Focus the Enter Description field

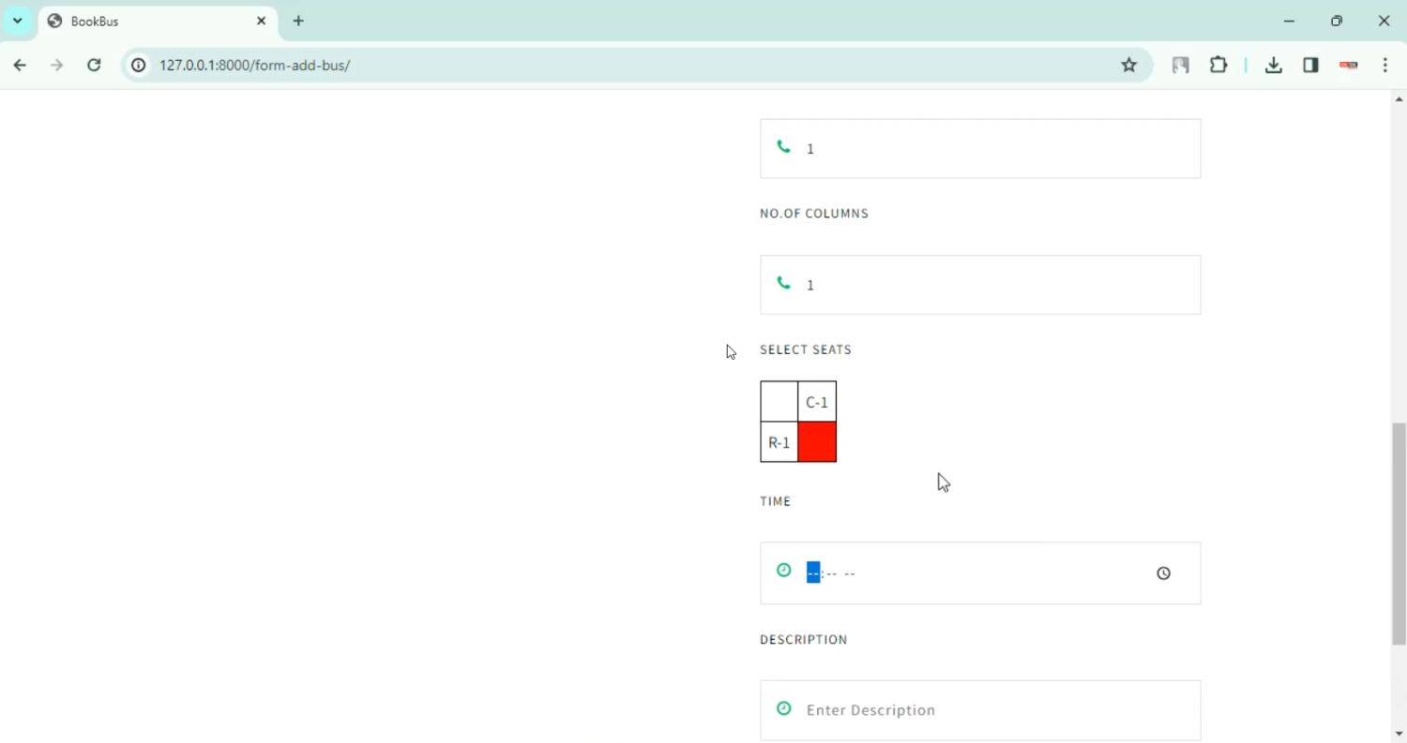pos(980,710)
